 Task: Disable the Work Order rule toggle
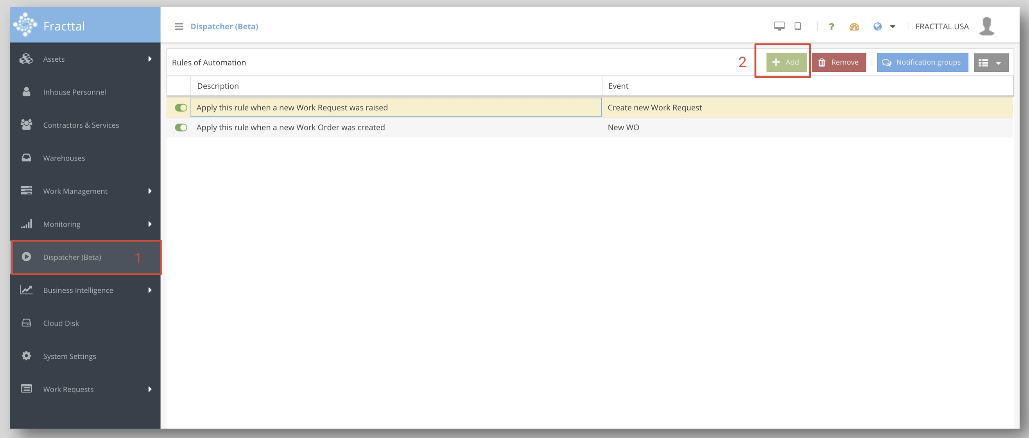pos(181,128)
